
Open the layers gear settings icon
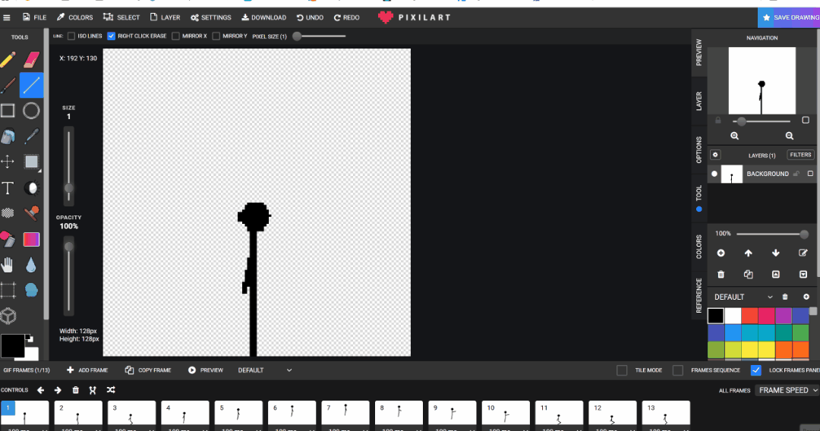[x=715, y=155]
